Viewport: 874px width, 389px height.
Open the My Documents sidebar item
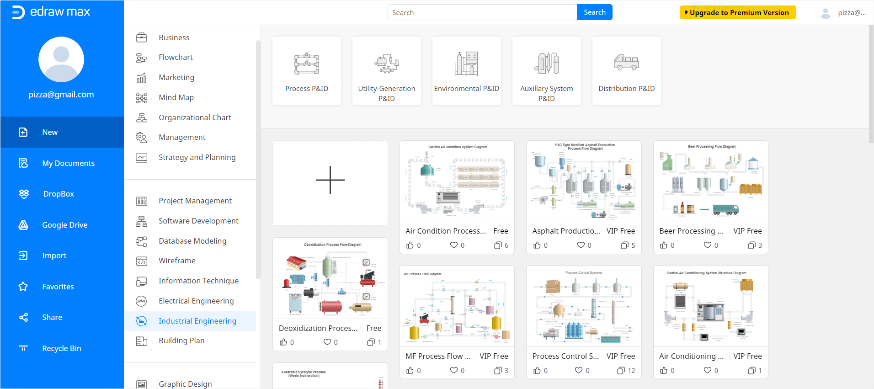point(62,163)
